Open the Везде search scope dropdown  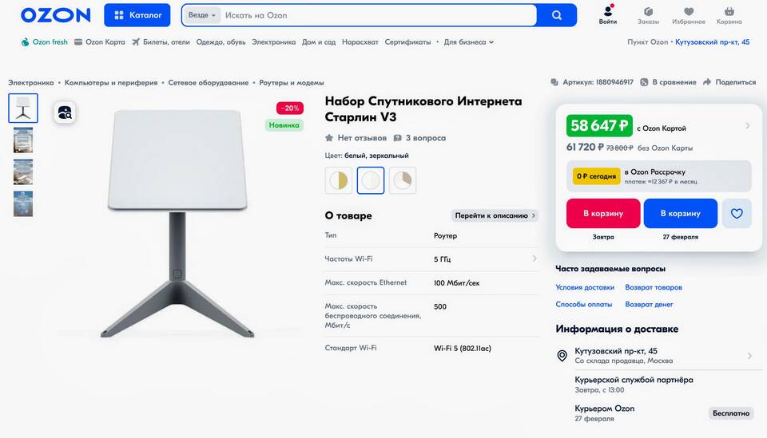point(201,15)
